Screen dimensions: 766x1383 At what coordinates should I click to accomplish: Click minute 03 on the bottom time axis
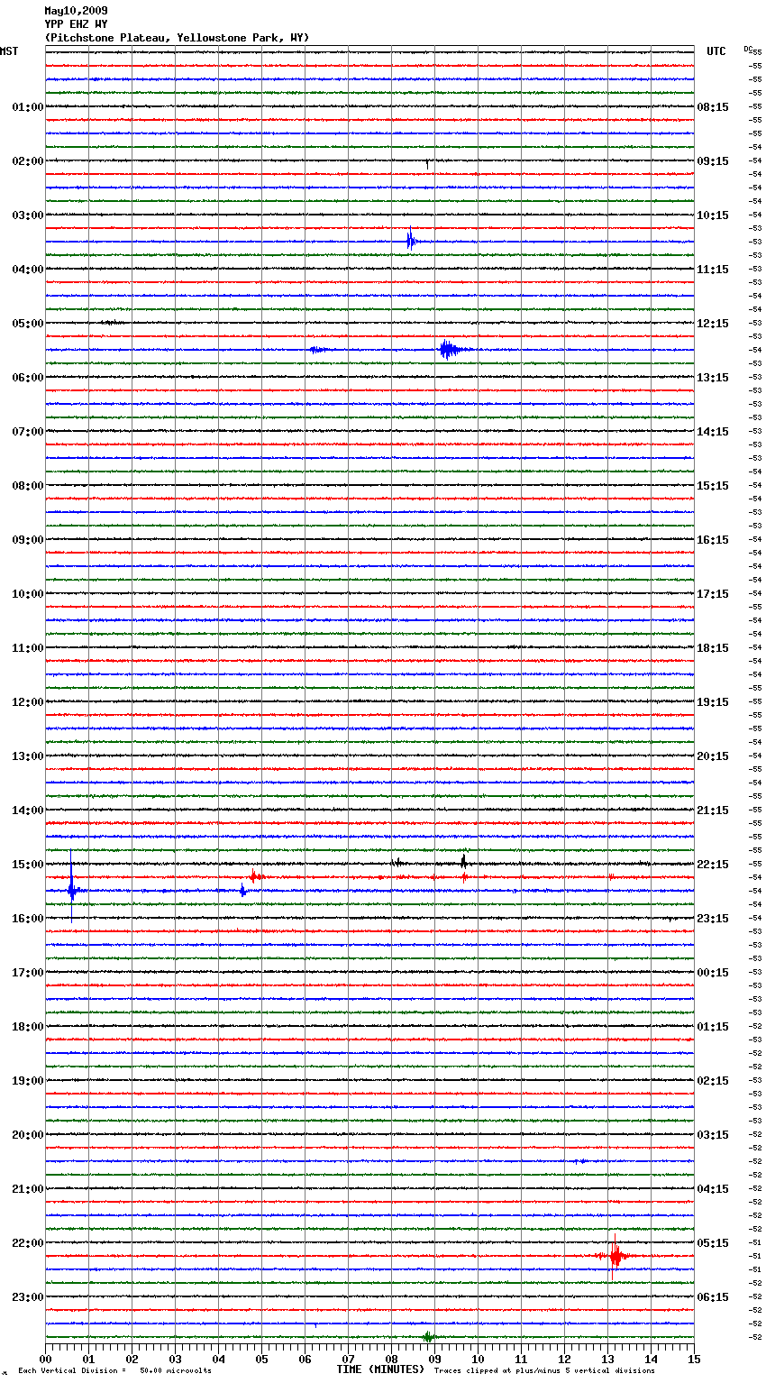click(x=175, y=1359)
